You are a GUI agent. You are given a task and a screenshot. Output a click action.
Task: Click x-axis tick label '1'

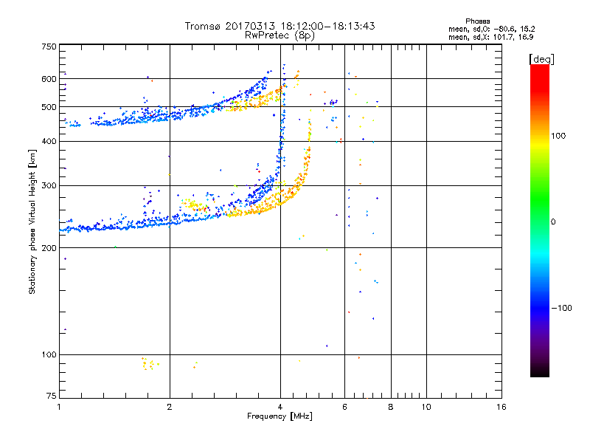[59, 407]
